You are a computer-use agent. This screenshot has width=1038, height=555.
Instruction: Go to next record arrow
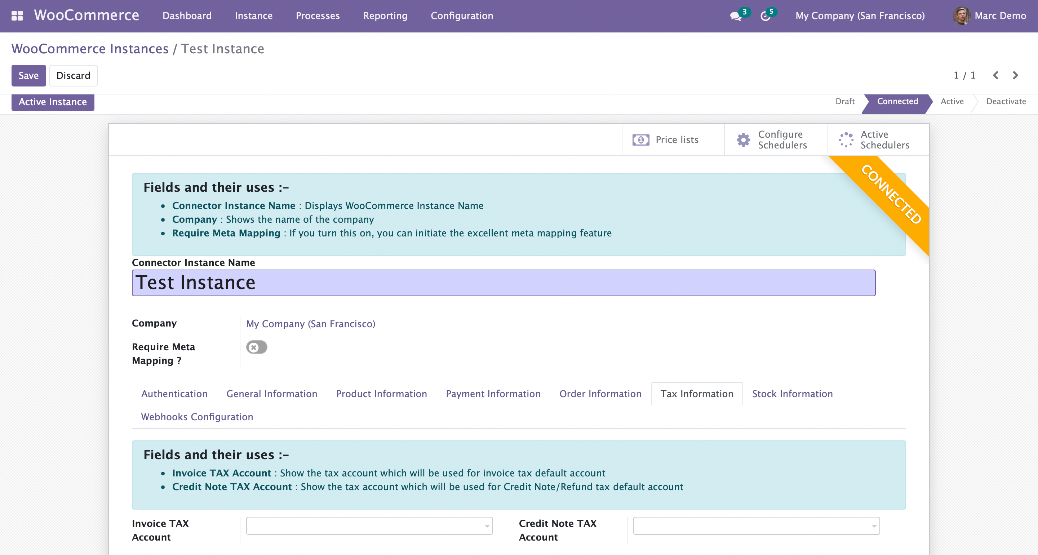pyautogui.click(x=1015, y=75)
